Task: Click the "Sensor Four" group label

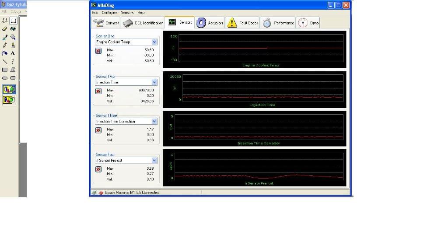Action: click(105, 154)
